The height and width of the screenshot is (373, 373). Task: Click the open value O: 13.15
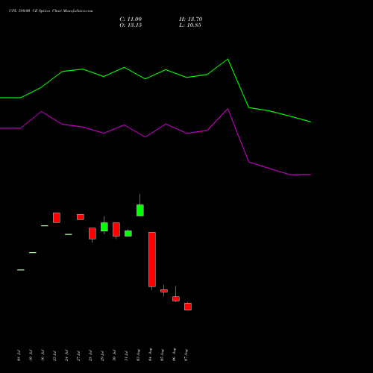[131, 25]
